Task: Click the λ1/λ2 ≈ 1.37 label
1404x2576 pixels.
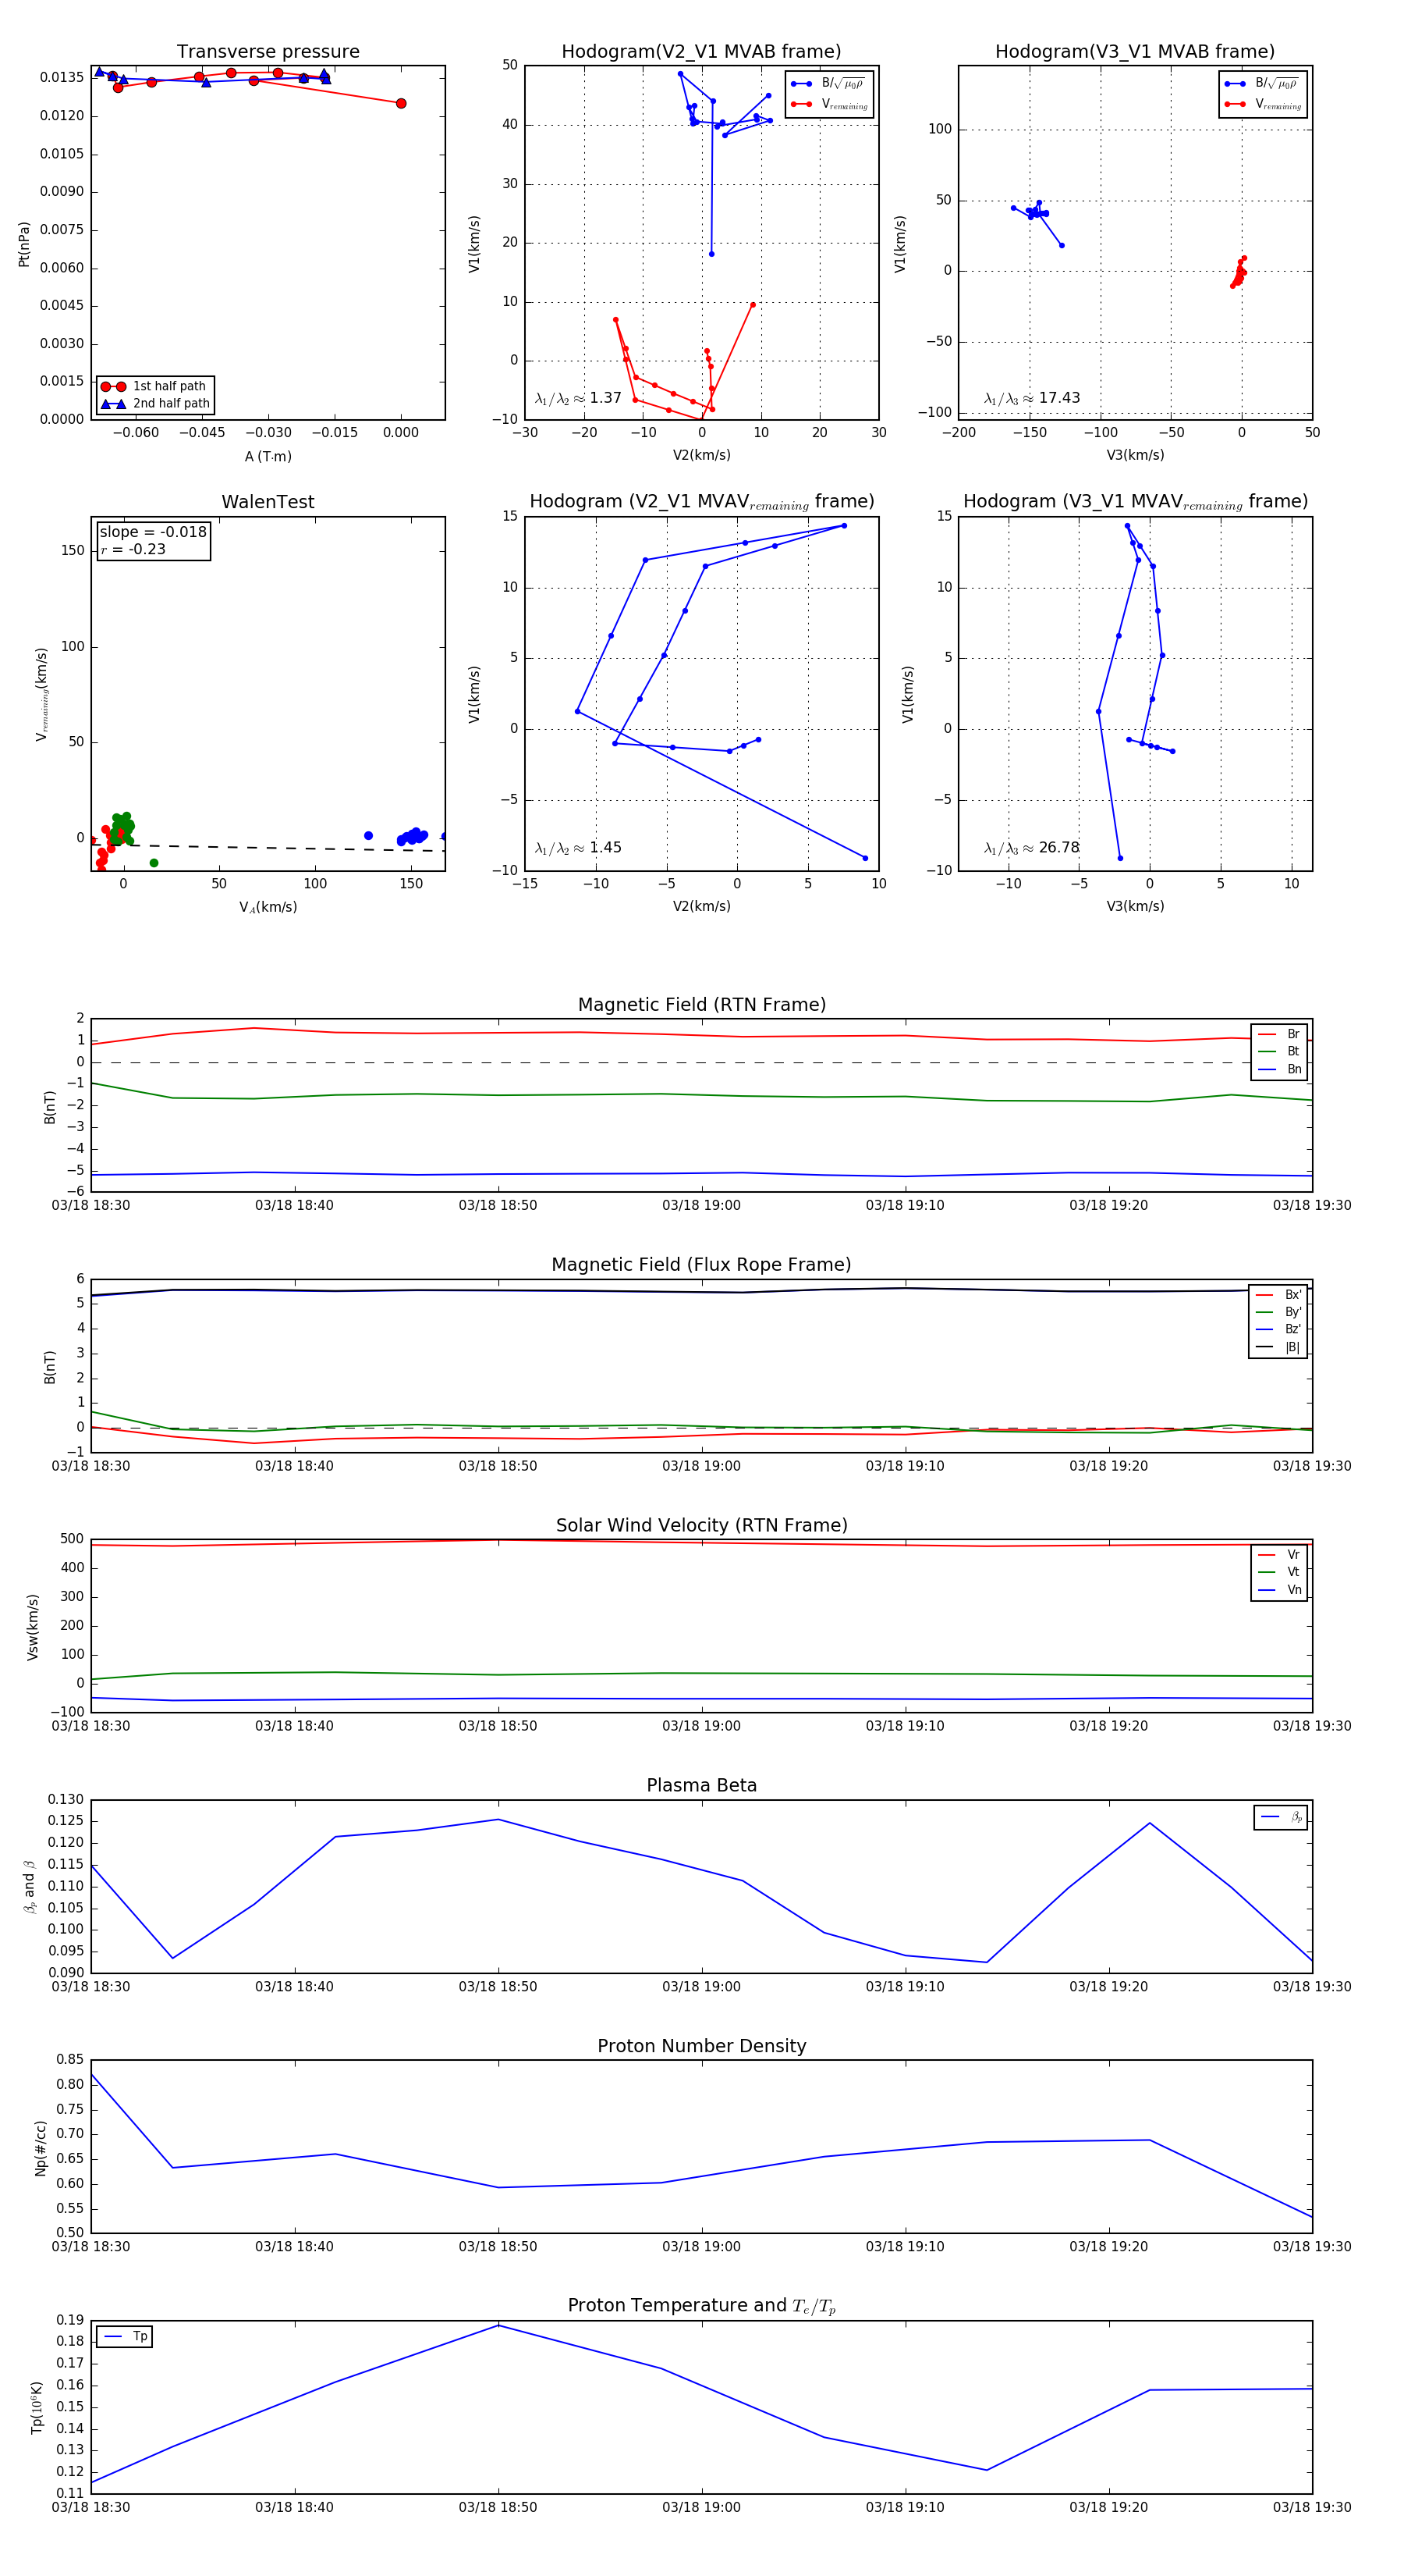Action: 577,398
